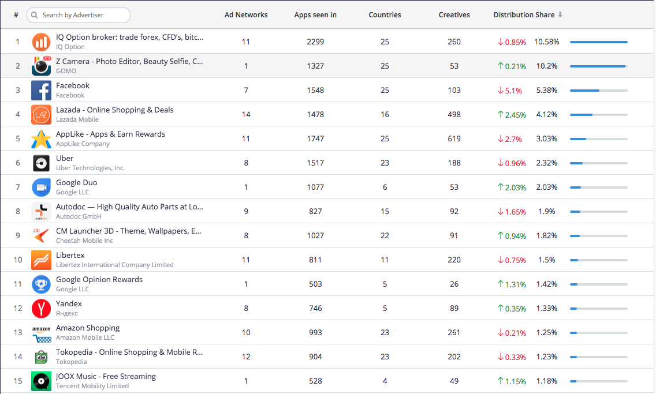
Task: Click Lazada distribution share bar
Action: click(x=599, y=114)
